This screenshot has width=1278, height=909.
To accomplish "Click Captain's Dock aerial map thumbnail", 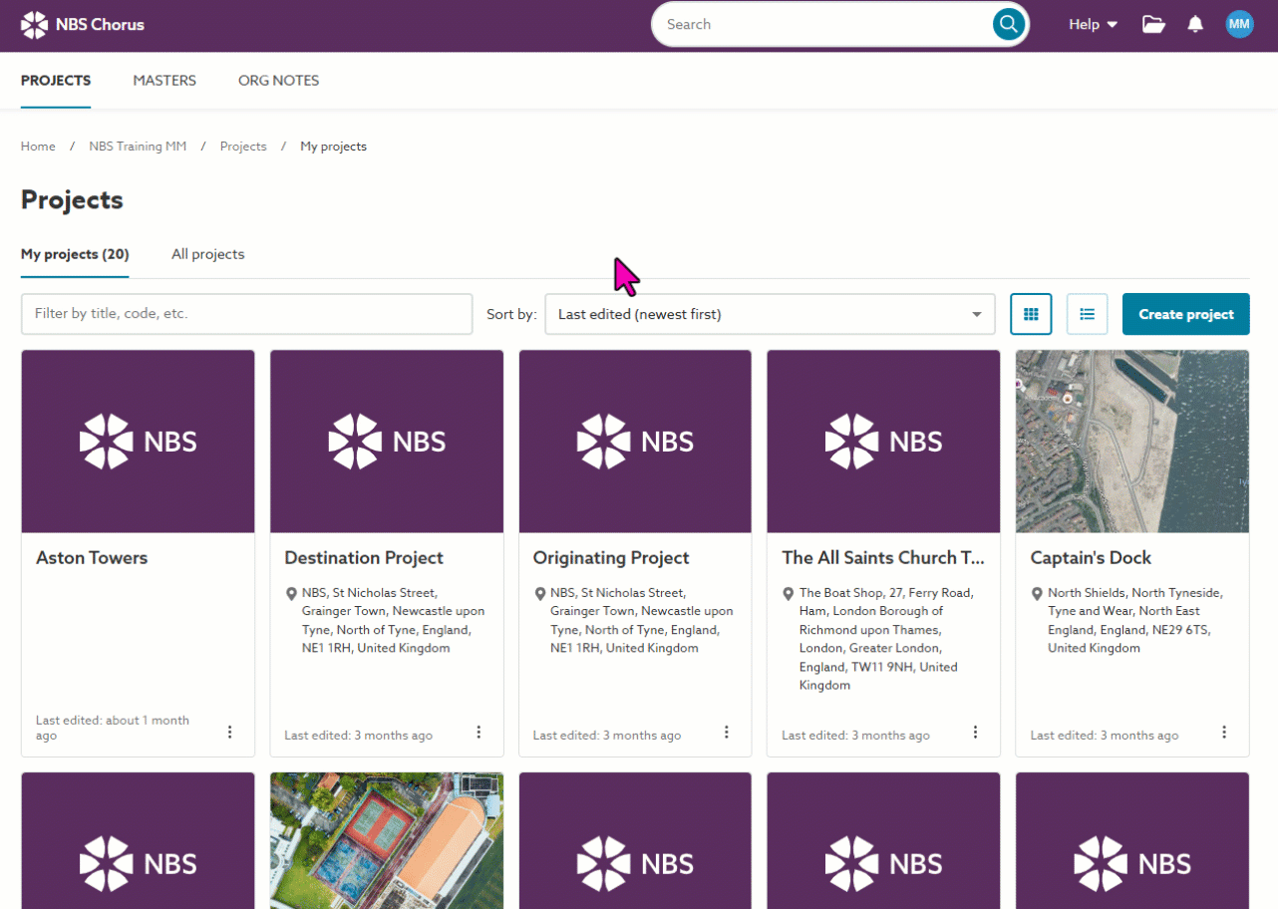I will (x=1132, y=442).
